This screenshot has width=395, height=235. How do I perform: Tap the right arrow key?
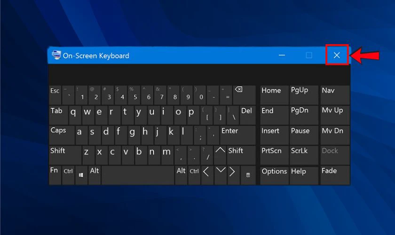[233, 175]
